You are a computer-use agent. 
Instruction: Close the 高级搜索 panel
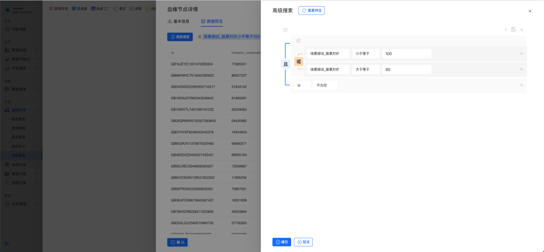pyautogui.click(x=530, y=11)
